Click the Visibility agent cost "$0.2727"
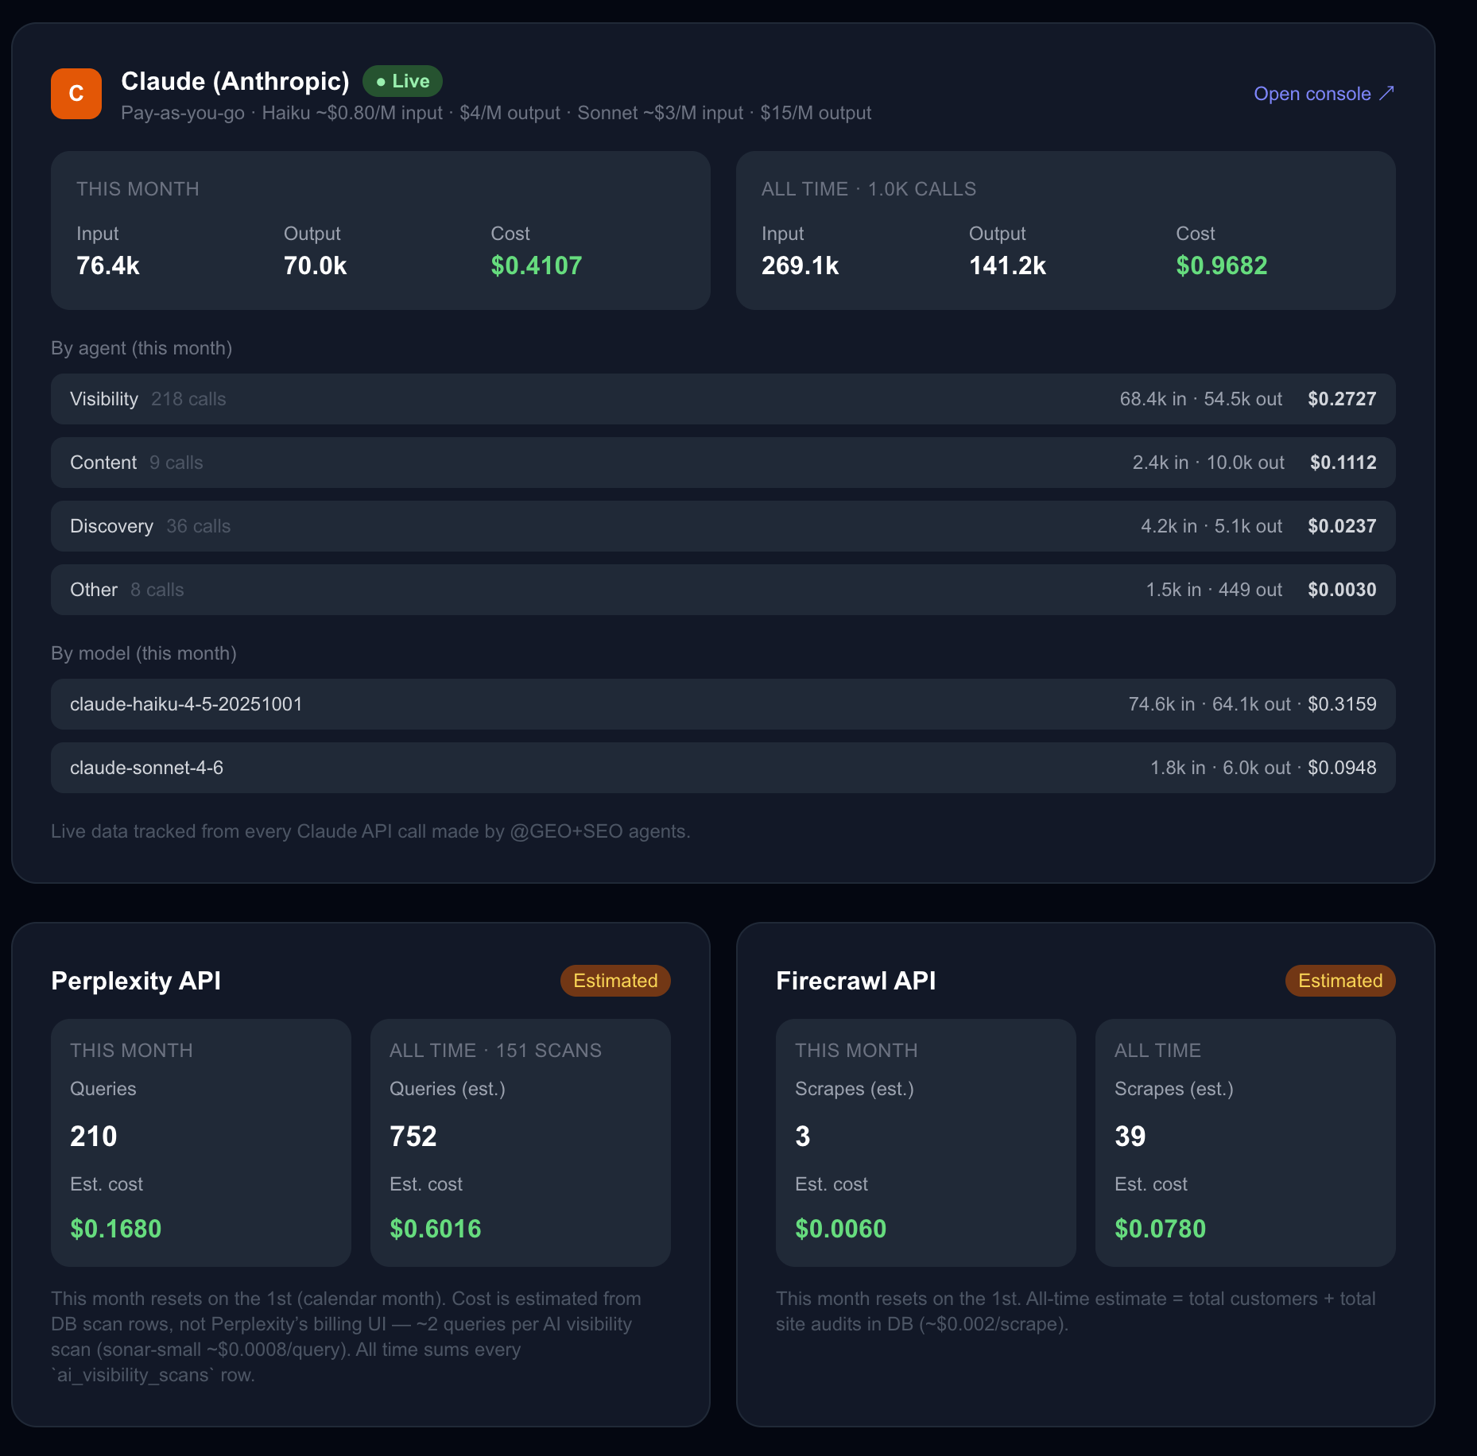Image resolution: width=1477 pixels, height=1456 pixels. click(1342, 399)
